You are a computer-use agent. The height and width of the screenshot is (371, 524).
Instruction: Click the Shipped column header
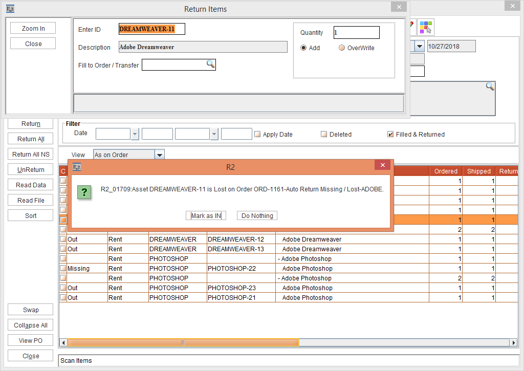[x=478, y=171]
